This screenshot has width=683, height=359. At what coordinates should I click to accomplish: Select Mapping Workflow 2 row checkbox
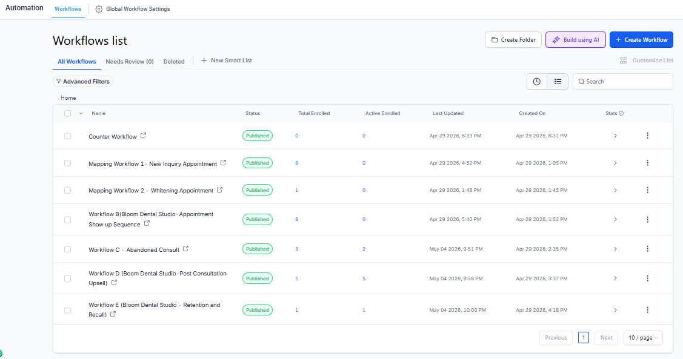67,190
